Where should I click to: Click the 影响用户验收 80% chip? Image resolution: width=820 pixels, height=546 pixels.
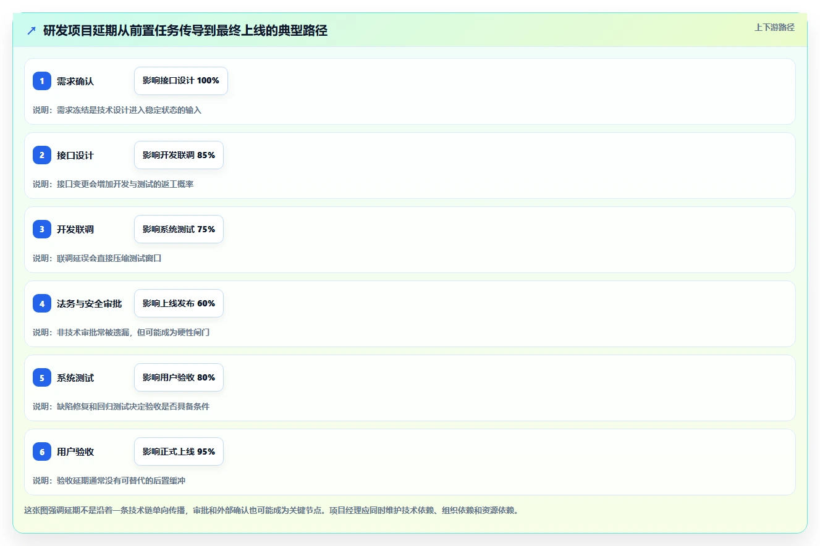click(x=179, y=377)
